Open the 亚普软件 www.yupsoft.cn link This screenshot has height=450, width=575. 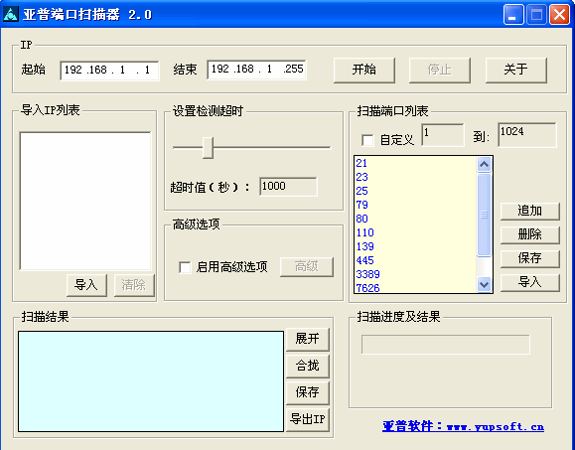pyautogui.click(x=463, y=426)
